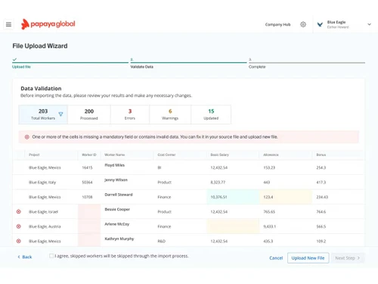Select the worker name Bessie Cooper

point(117,209)
